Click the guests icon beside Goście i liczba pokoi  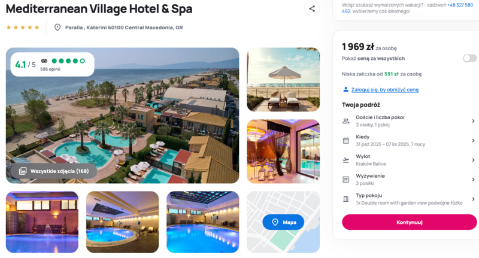(x=346, y=121)
